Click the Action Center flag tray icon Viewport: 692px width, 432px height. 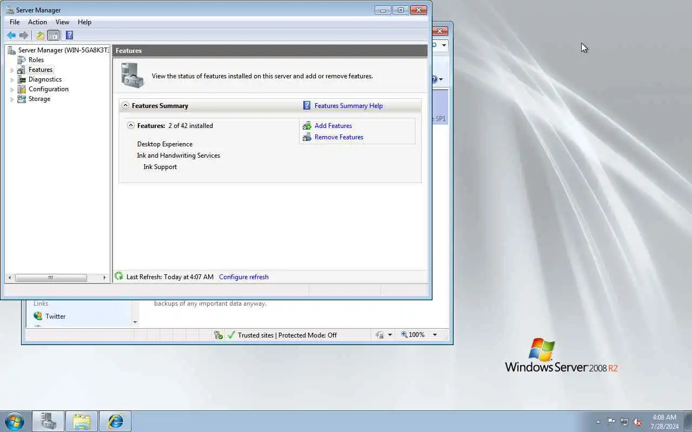[611, 422]
